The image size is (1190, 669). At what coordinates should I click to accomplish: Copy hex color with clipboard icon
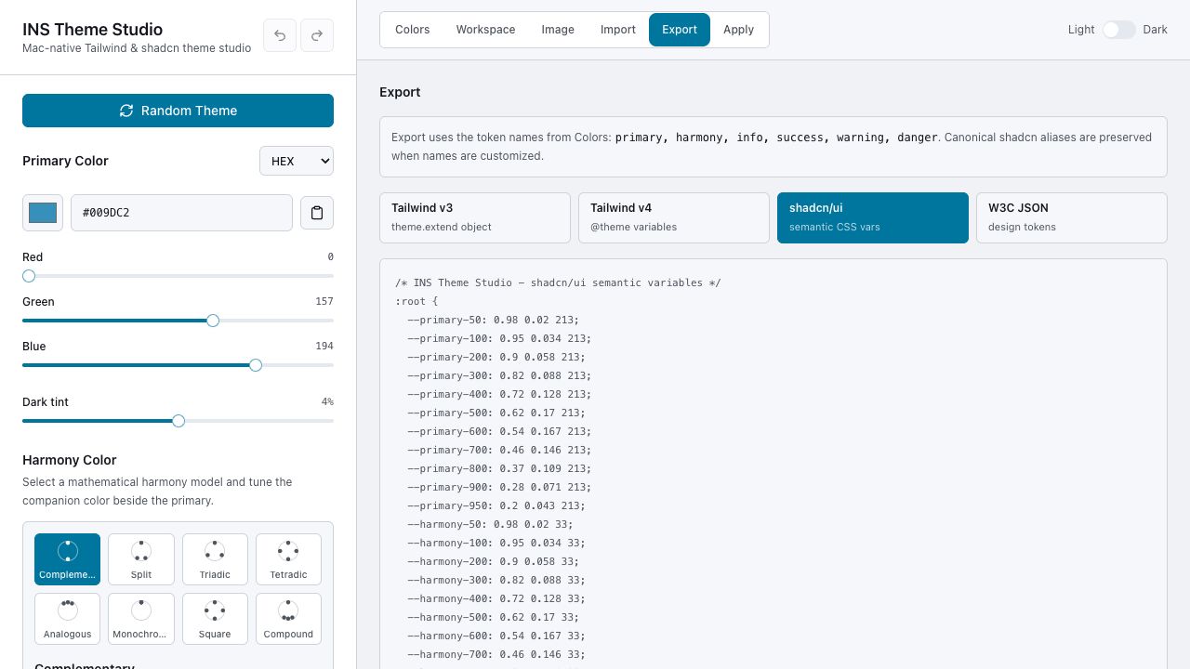click(x=317, y=213)
